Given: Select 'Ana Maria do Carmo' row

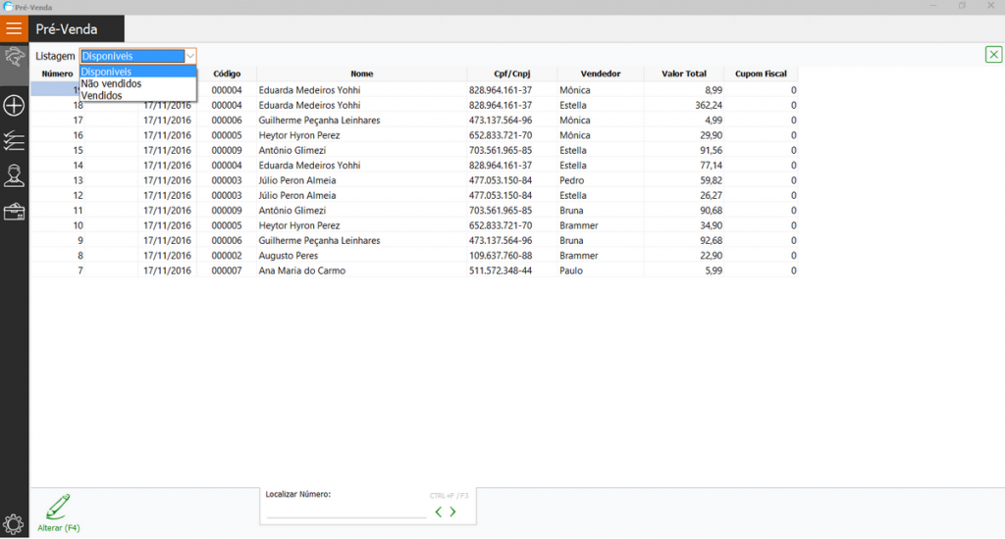Looking at the screenshot, I should pyautogui.click(x=414, y=270).
